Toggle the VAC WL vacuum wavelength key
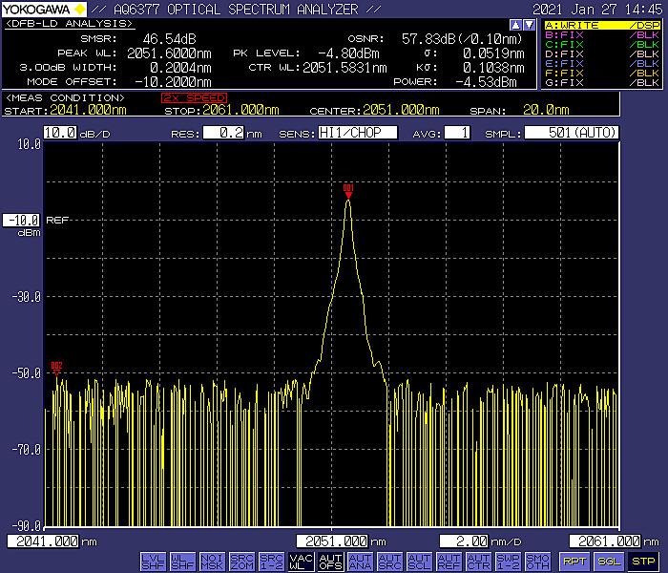The image size is (668, 573). (x=301, y=561)
